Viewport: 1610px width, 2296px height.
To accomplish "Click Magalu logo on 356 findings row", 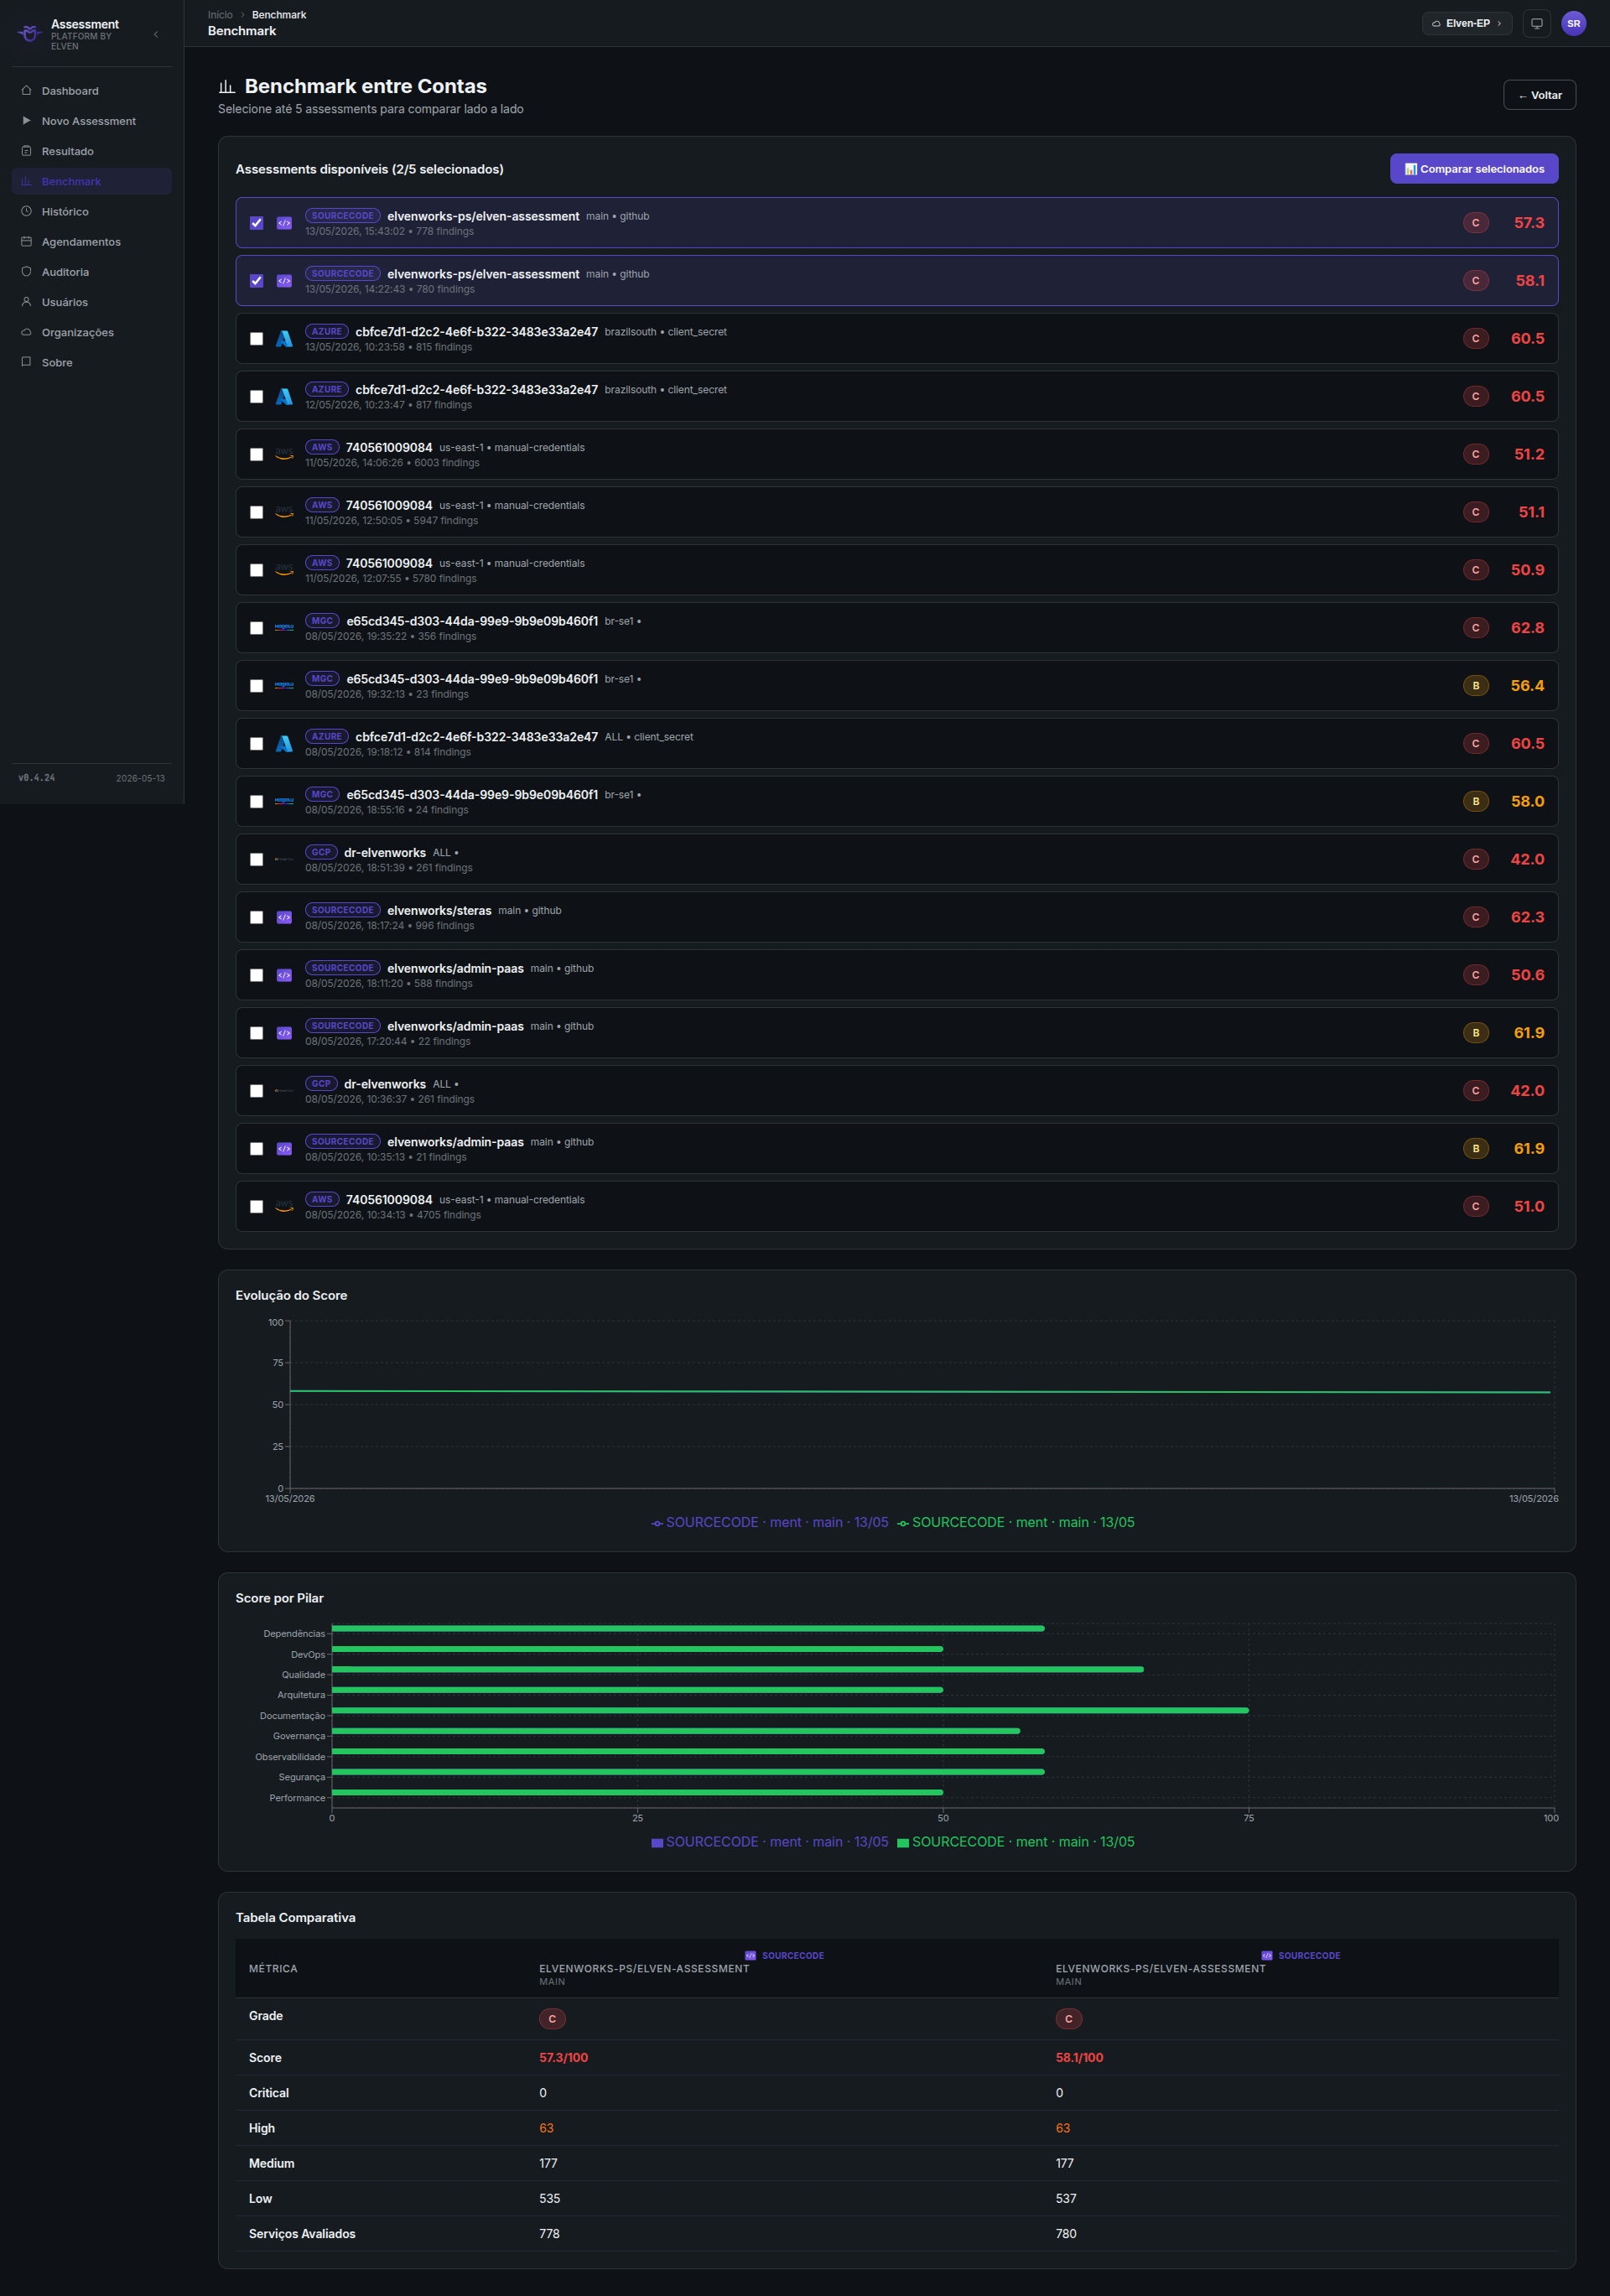I will click(284, 628).
